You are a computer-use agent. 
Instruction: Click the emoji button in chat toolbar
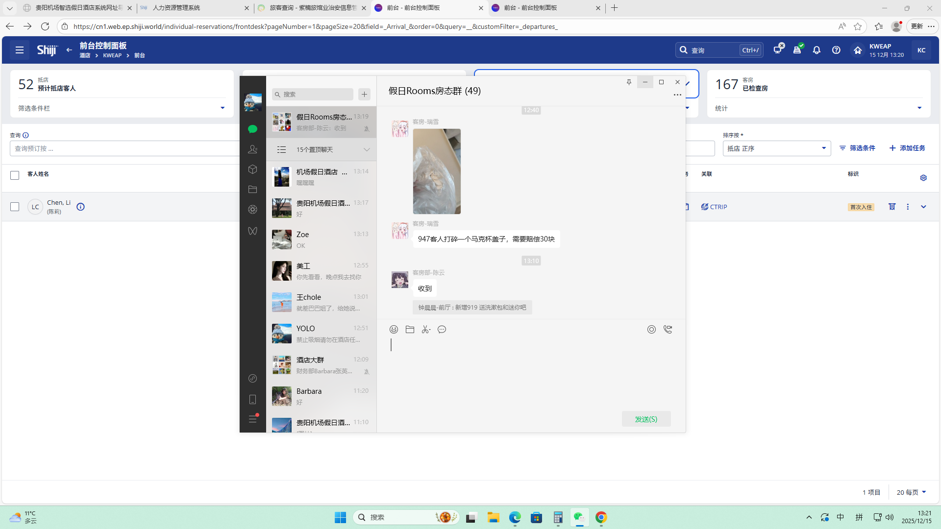(x=394, y=330)
